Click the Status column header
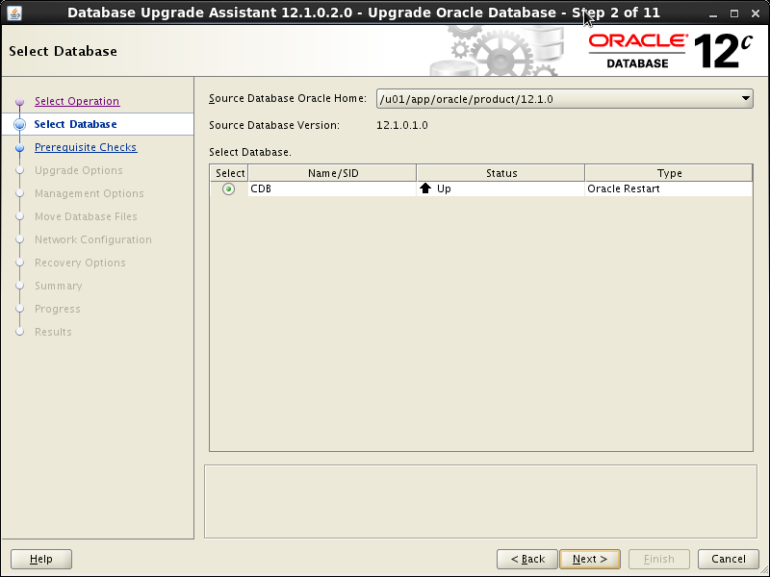Image resolution: width=770 pixels, height=577 pixels. click(500, 172)
